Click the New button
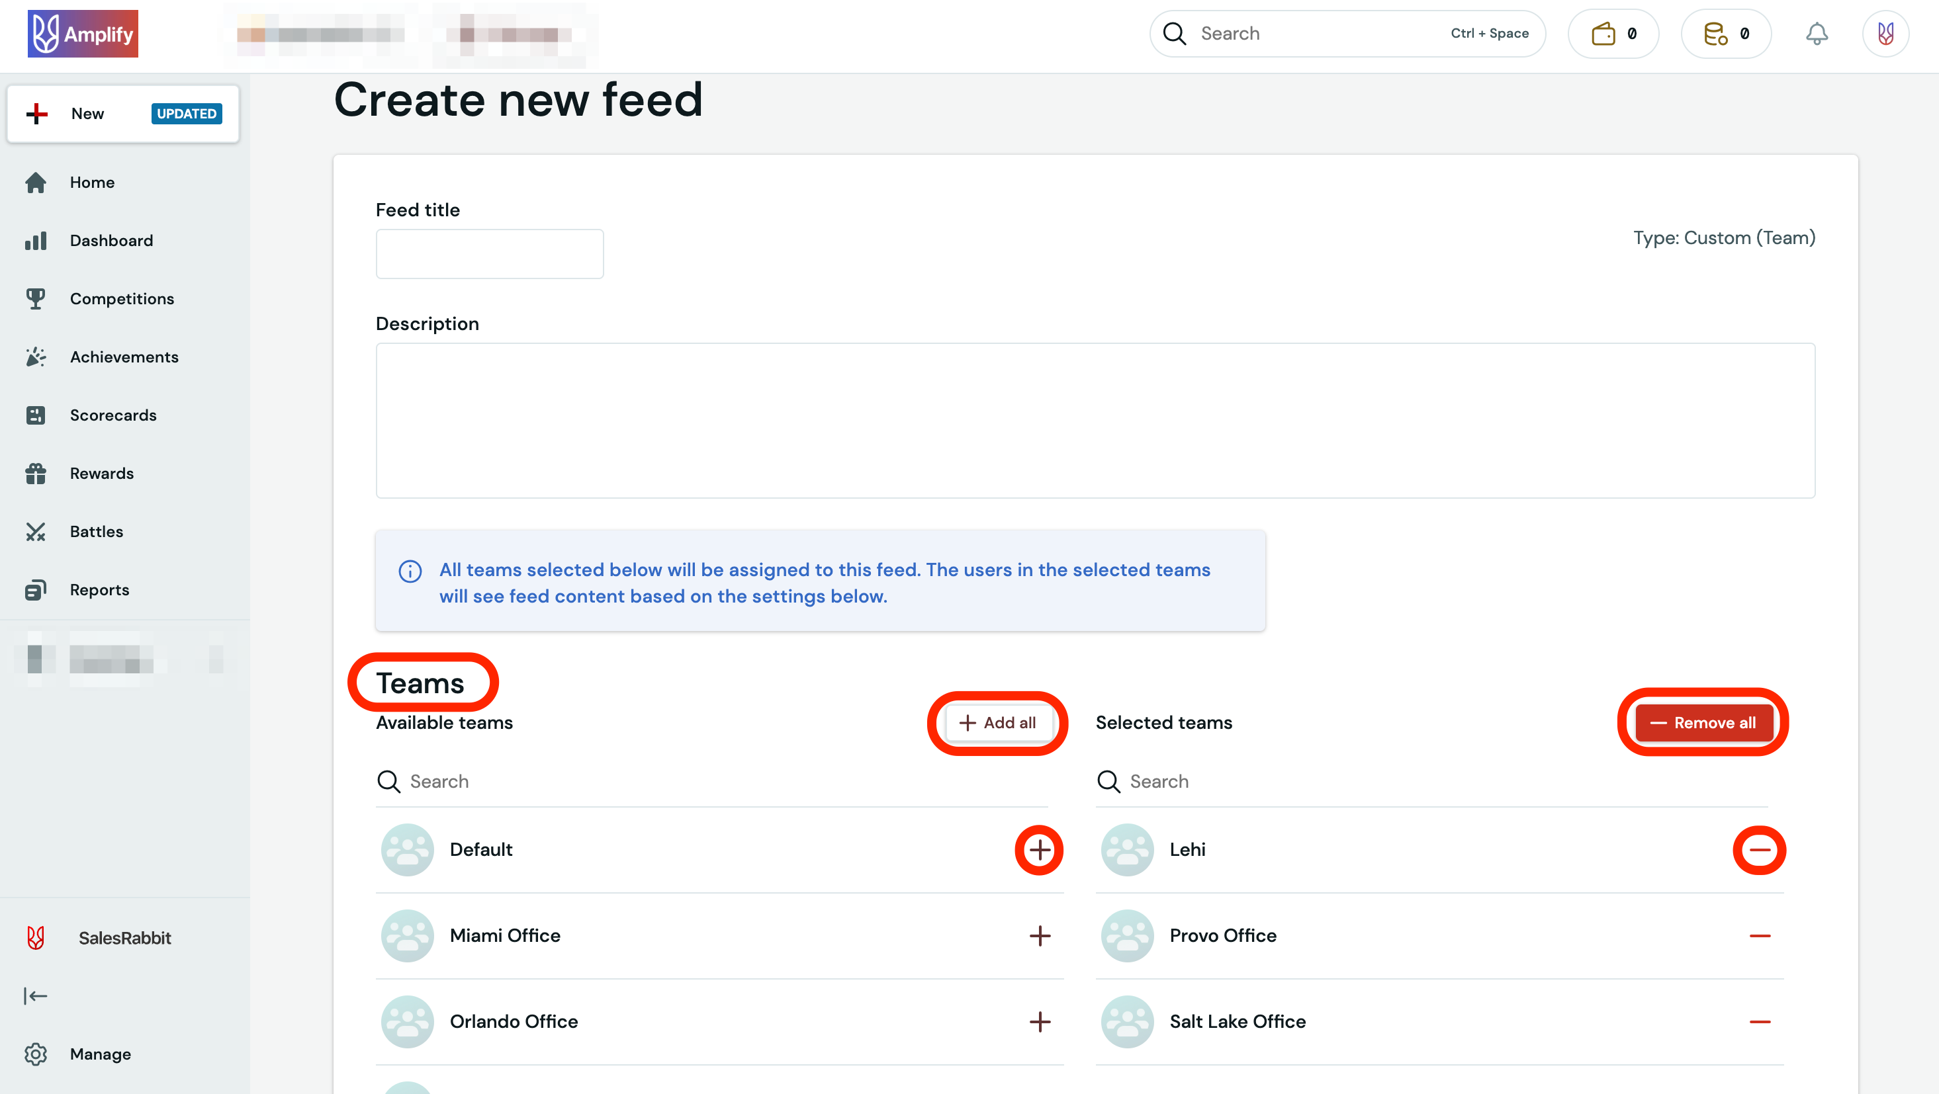This screenshot has width=1939, height=1094. click(122, 114)
